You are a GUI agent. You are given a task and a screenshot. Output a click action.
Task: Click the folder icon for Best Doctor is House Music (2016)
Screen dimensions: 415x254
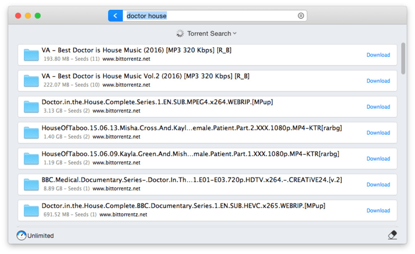31,55
